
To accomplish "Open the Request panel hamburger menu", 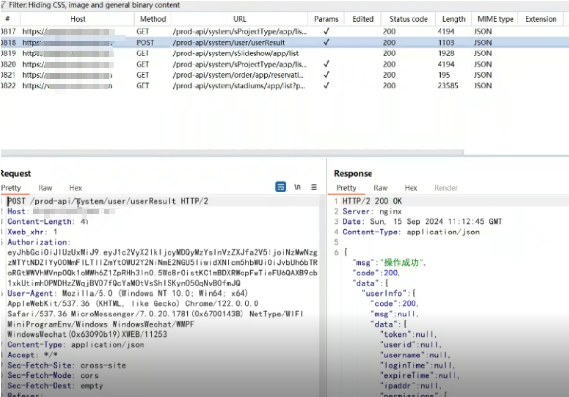I will 314,187.
